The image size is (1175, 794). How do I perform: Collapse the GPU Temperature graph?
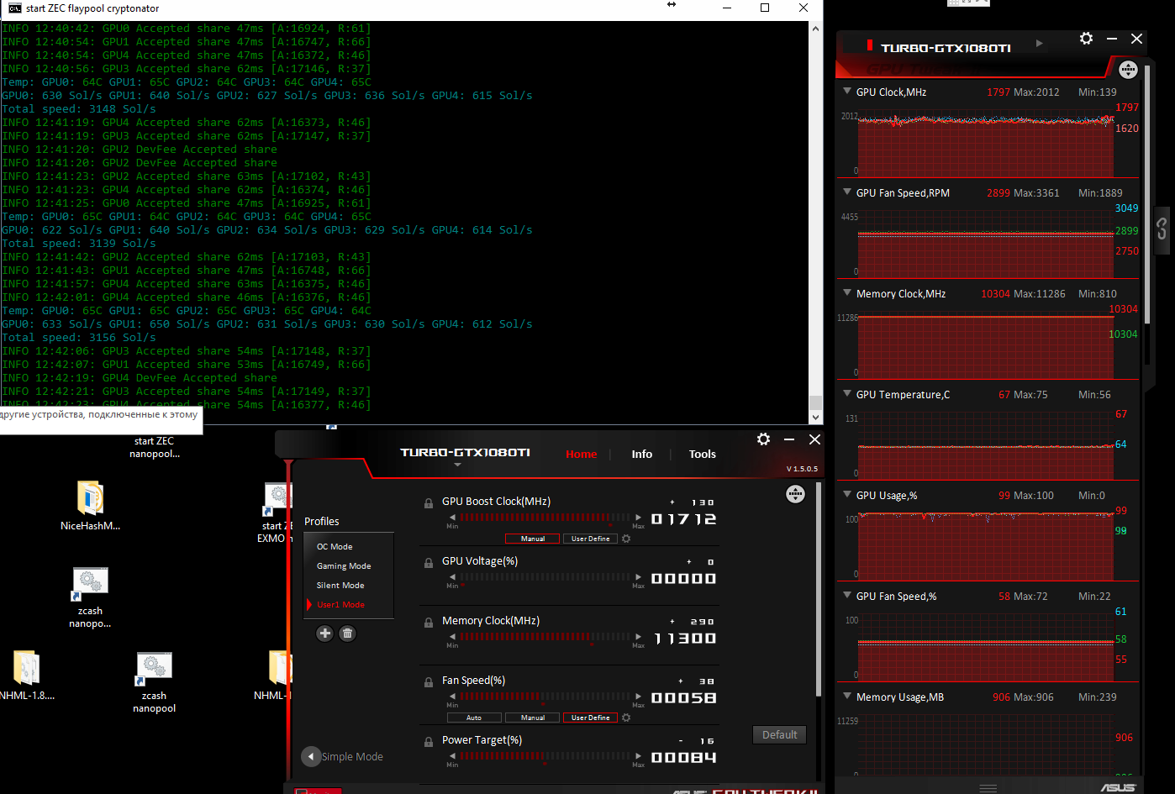pyautogui.click(x=846, y=394)
